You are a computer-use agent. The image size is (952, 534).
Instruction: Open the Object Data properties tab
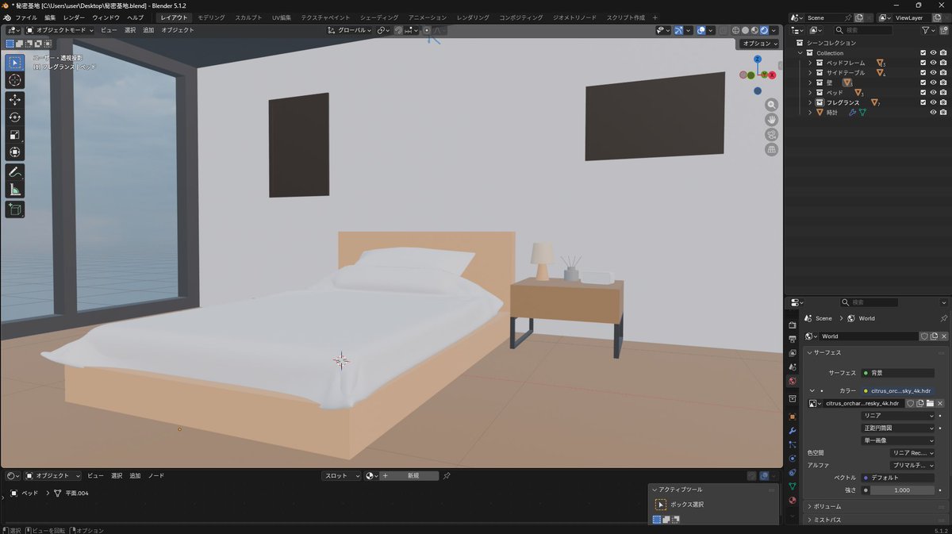point(792,486)
